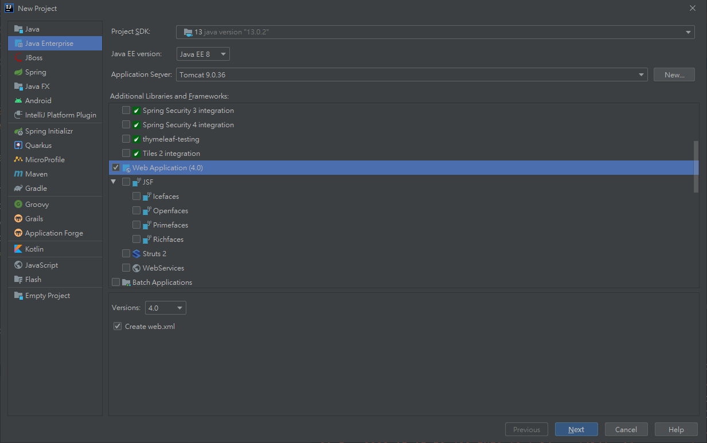Screen dimensions: 707x443
Task: Click the Previous button
Action: (x=526, y=429)
